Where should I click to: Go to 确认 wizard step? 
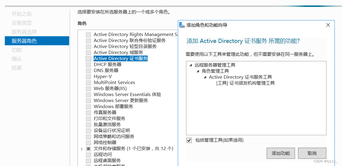coord(17,59)
